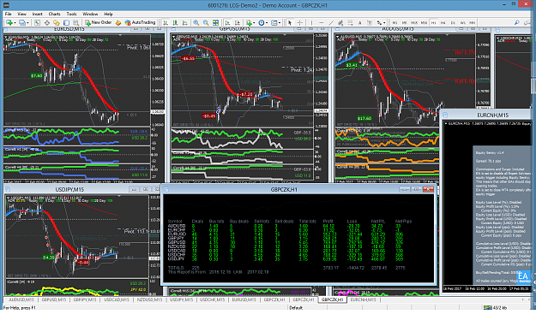This screenshot has height=314, width=536.
Task: Switch to the GBPJPY,M15 chart tab
Action: coord(85,299)
